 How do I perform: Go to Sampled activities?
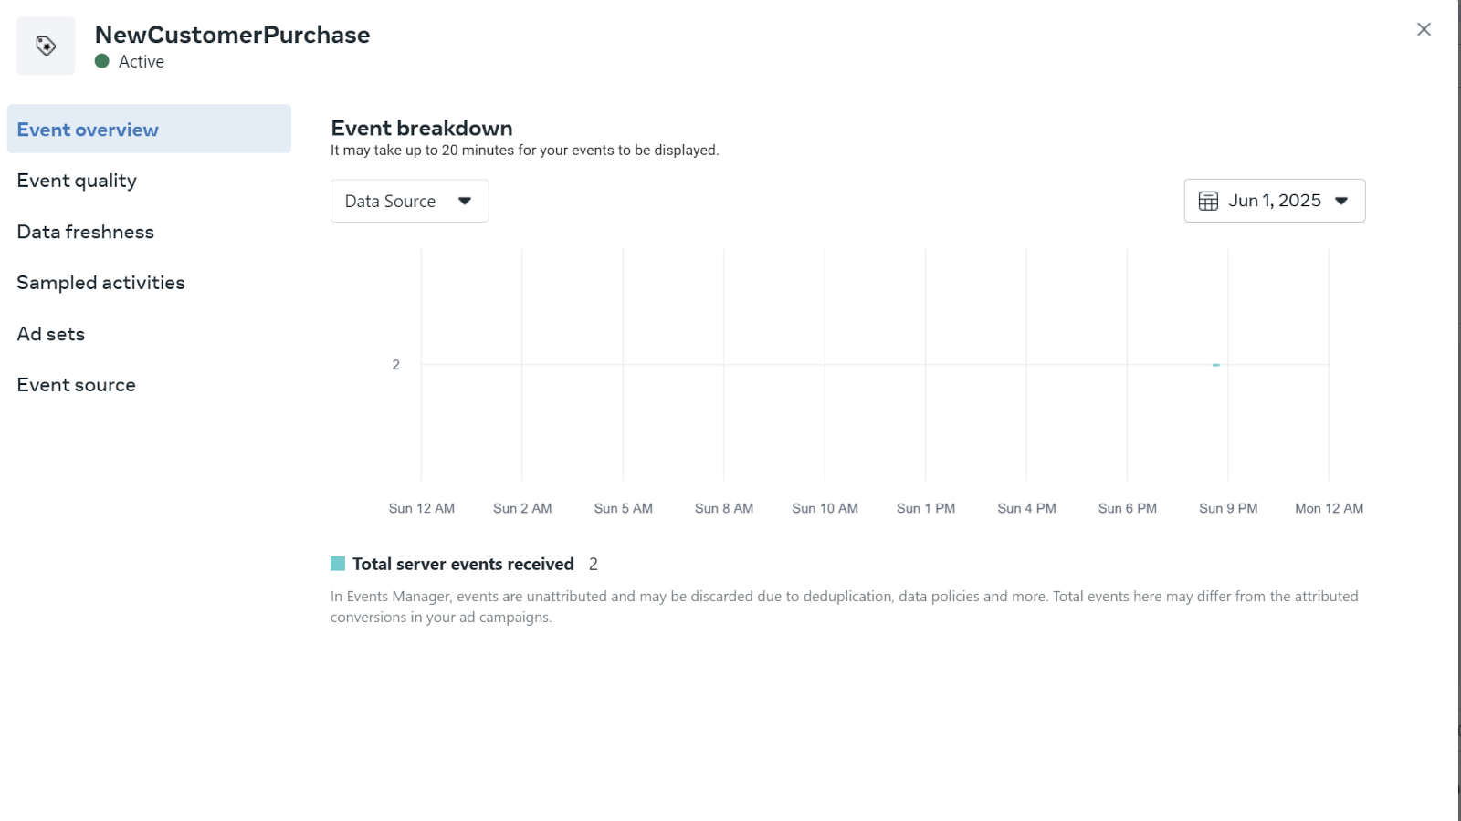click(x=100, y=283)
